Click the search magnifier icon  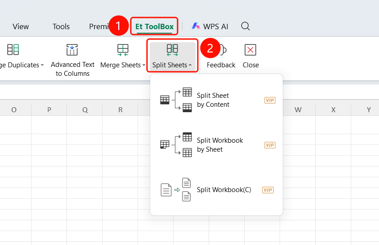point(245,26)
